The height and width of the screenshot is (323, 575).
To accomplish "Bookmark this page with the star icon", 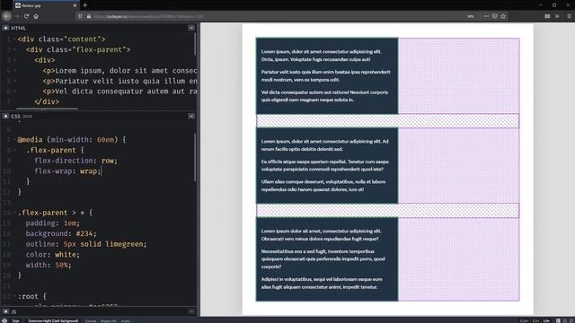I will pos(503,16).
